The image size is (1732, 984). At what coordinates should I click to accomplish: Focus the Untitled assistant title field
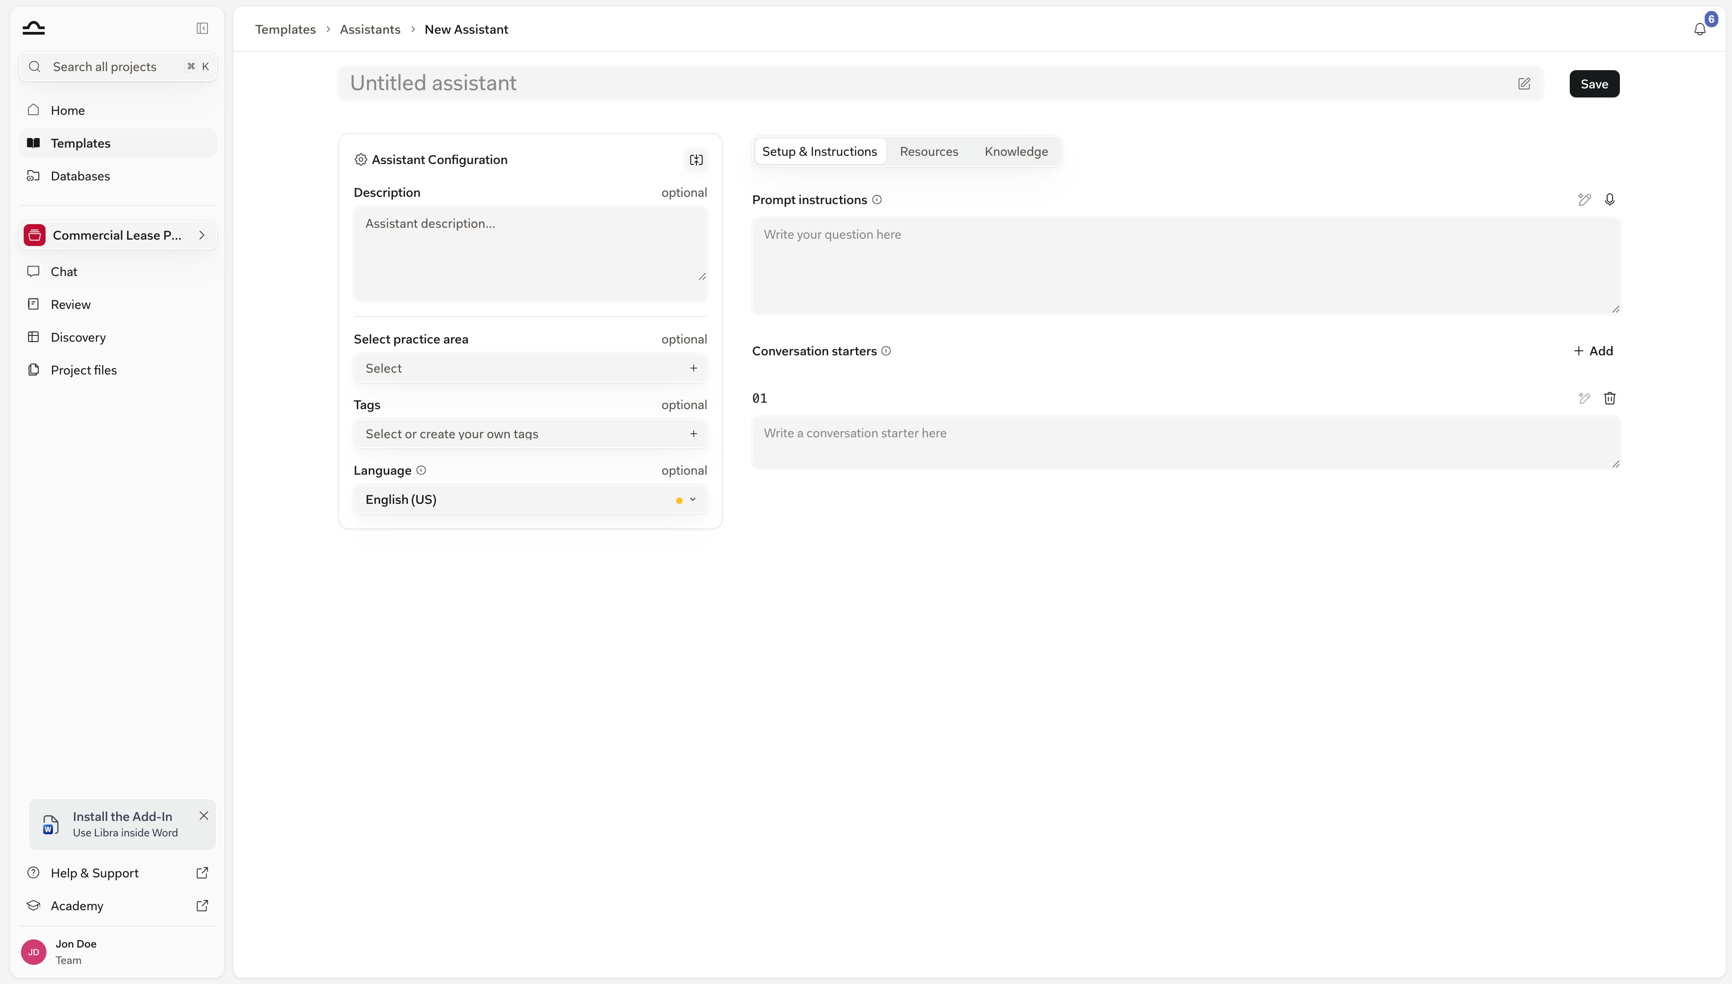click(x=940, y=83)
